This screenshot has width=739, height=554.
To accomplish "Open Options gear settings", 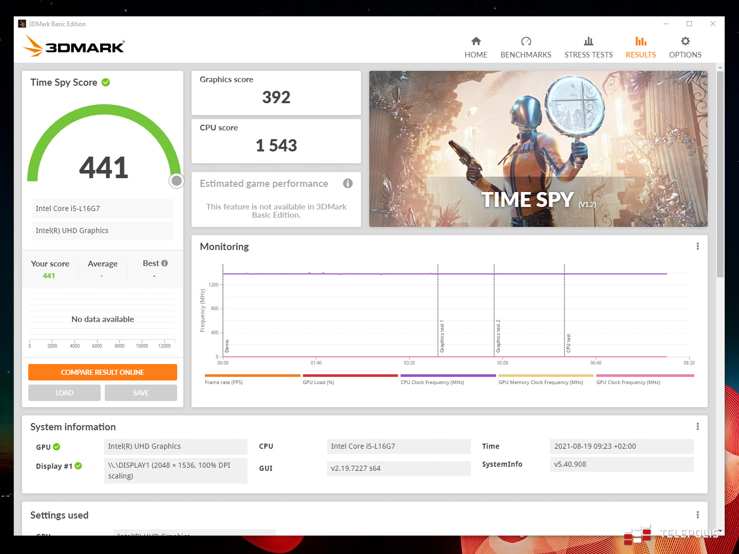I will [x=685, y=47].
